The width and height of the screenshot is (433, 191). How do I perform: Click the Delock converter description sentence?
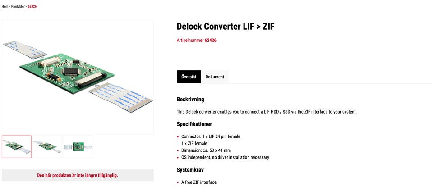click(x=267, y=112)
